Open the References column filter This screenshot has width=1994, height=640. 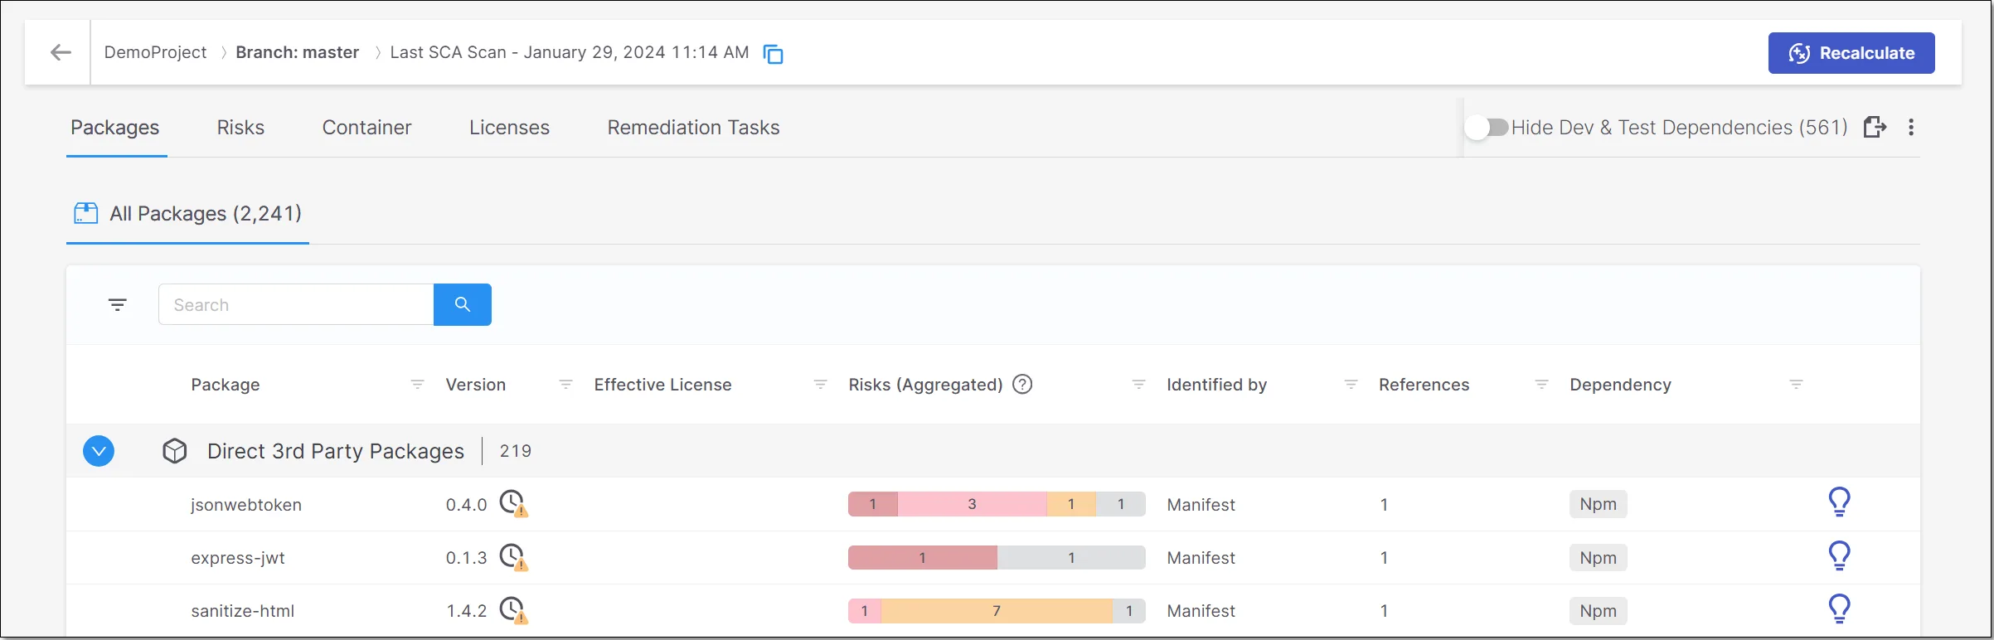click(1541, 385)
